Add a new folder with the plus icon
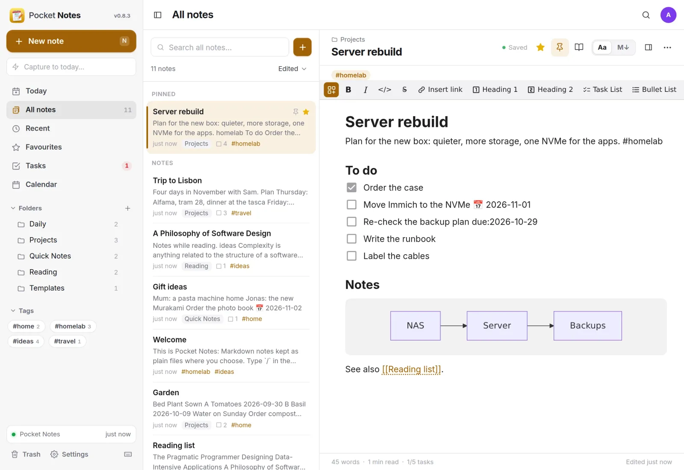Screen dimensions: 684x470 (x=127, y=208)
